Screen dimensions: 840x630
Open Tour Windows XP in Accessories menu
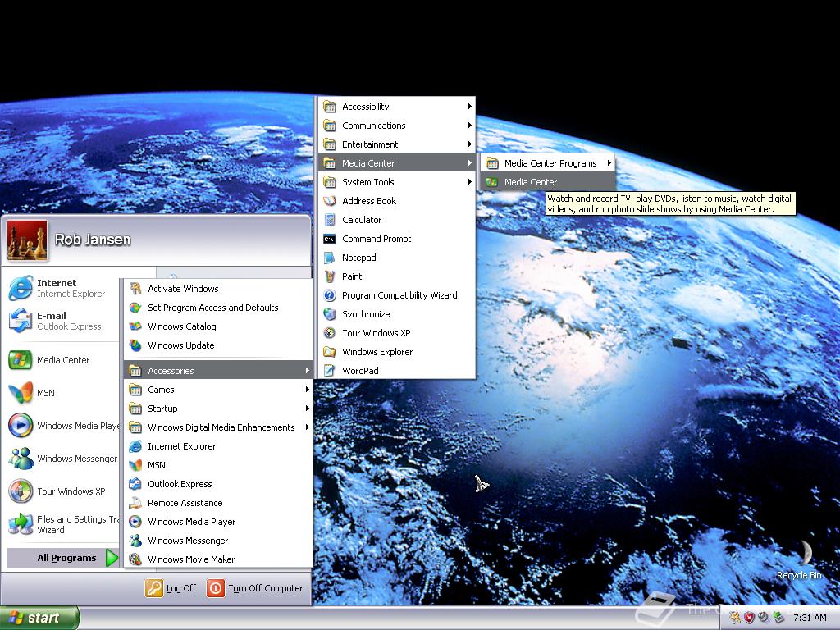pos(397,333)
